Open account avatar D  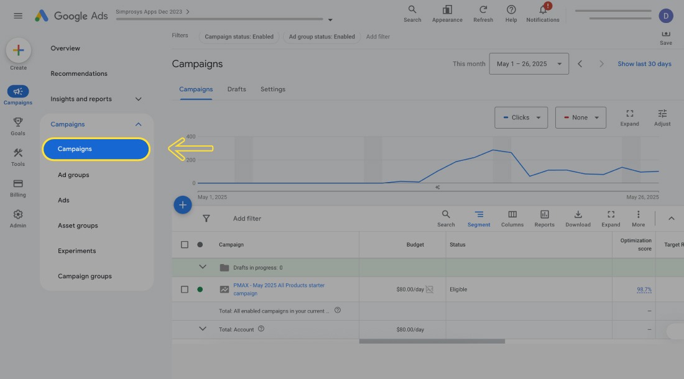click(x=666, y=16)
